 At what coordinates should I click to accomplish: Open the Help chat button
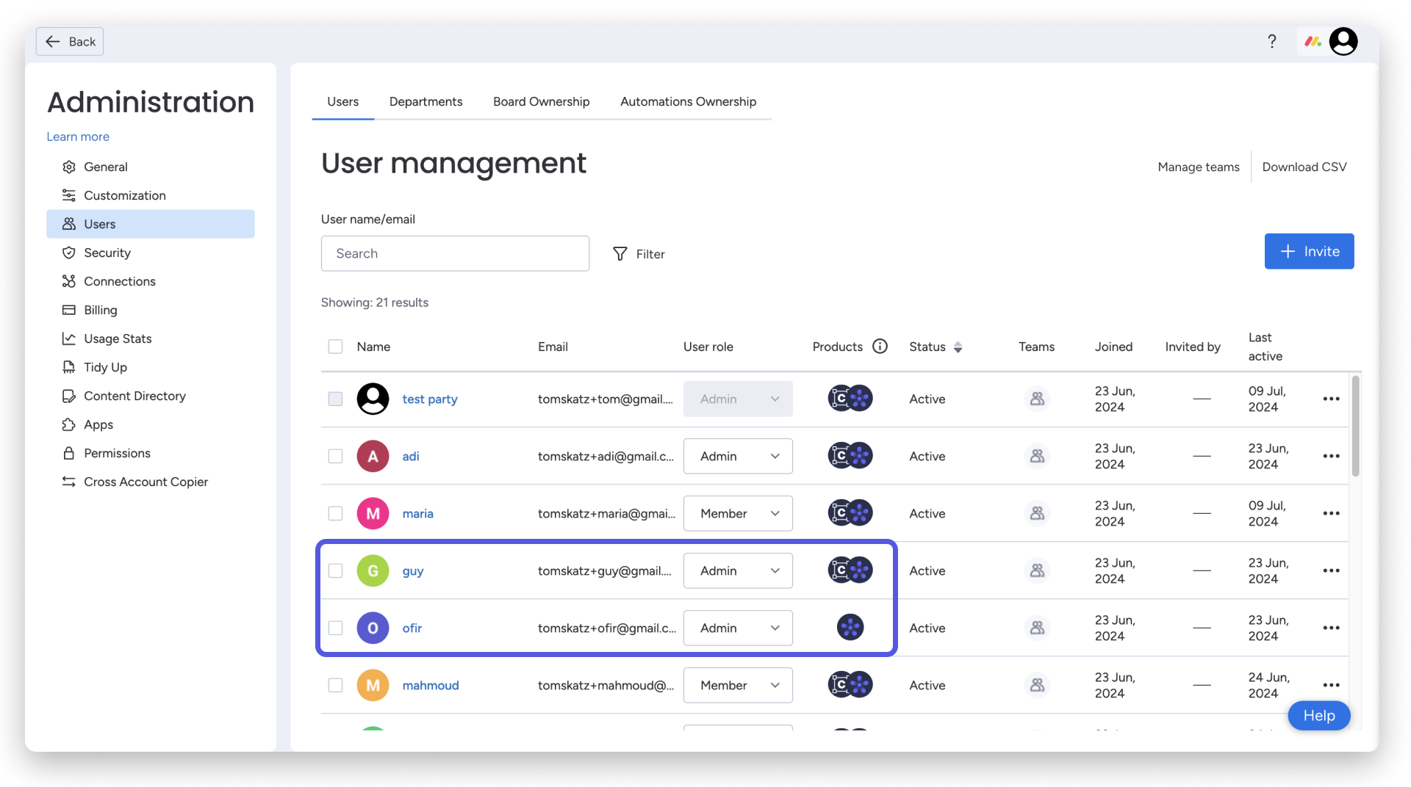(x=1318, y=716)
